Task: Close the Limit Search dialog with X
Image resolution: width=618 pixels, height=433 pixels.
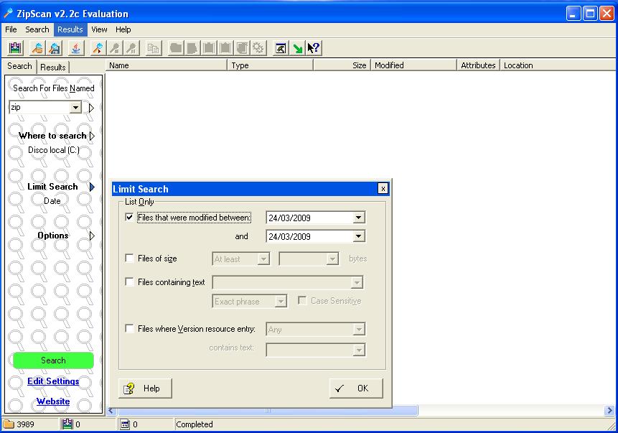Action: click(383, 189)
